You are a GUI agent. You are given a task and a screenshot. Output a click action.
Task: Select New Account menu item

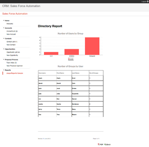tap(11, 34)
